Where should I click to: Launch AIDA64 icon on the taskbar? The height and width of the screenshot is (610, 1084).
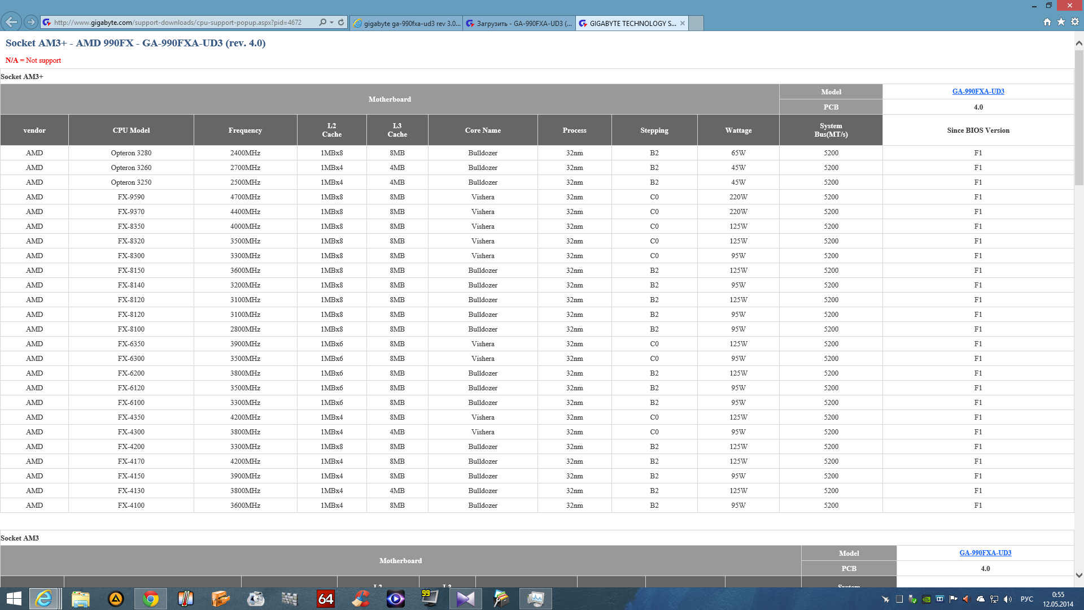pos(326,599)
